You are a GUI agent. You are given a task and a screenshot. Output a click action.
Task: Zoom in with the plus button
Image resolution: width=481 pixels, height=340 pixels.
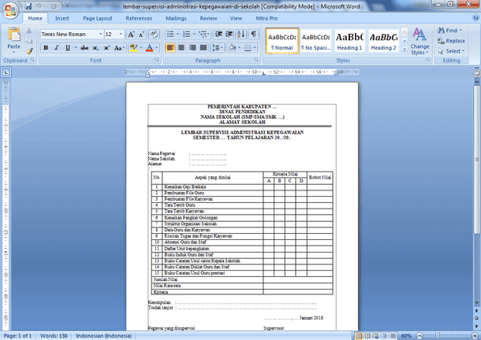tap(475, 336)
